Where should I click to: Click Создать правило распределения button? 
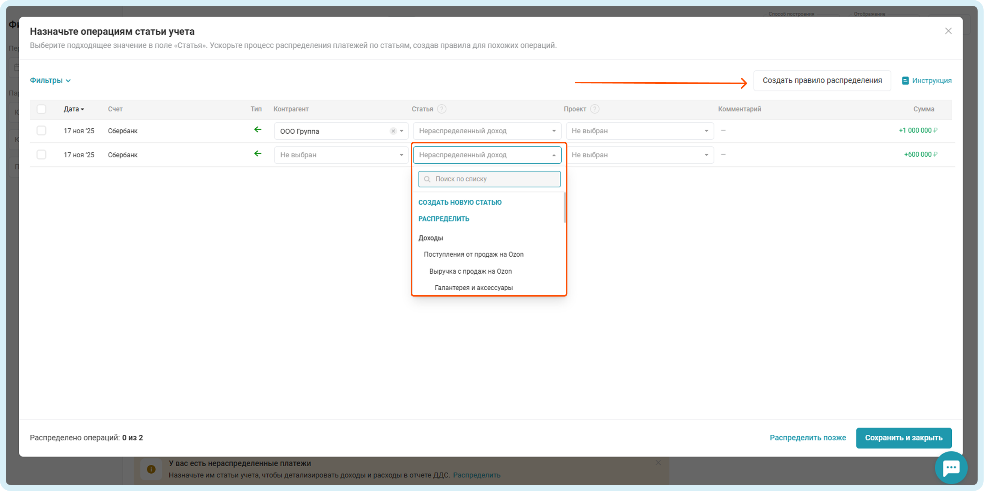(822, 81)
